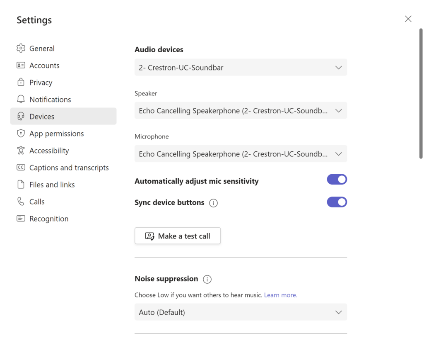This screenshot has width=424, height=360.
Task: Open Captions and transcripts section
Action: 63,168
